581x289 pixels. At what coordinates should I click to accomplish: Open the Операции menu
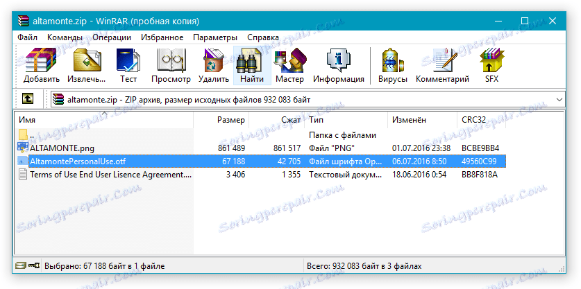pos(112,37)
